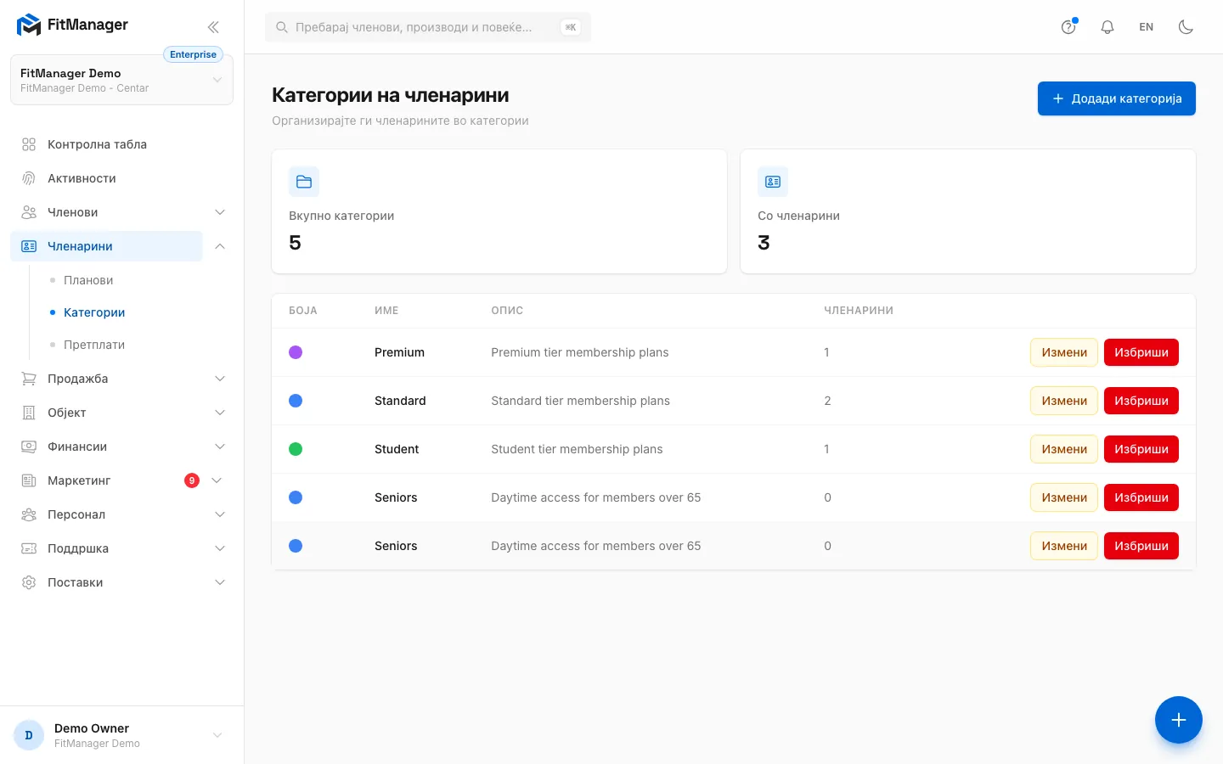Go to Планови submenu item
The image size is (1223, 764).
click(x=88, y=280)
